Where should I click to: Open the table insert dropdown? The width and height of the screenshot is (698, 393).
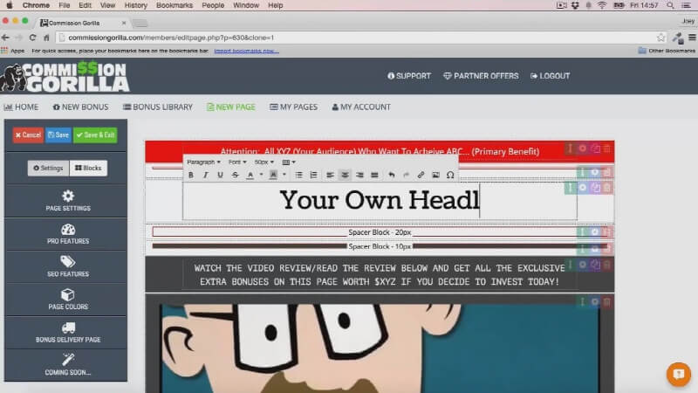click(289, 162)
